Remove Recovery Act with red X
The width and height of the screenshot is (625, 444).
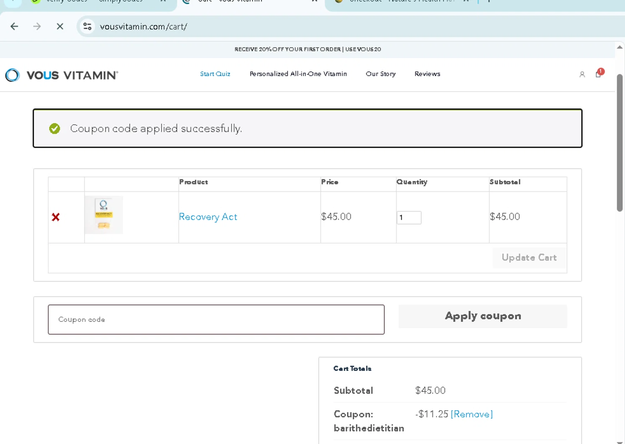click(x=55, y=217)
